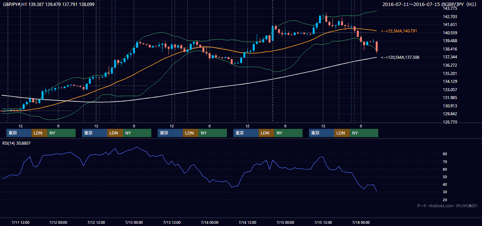Click price axis value 139.488

450,41
